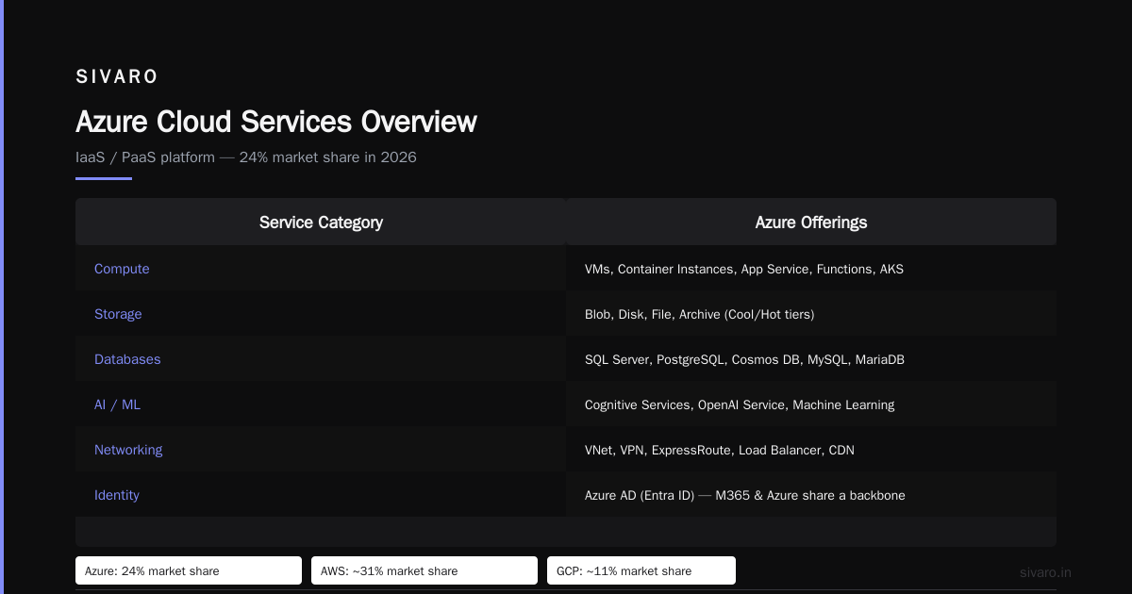The height and width of the screenshot is (594, 1132).
Task: Click the IaaS / PaaS platform subtitle
Action: coord(246,157)
